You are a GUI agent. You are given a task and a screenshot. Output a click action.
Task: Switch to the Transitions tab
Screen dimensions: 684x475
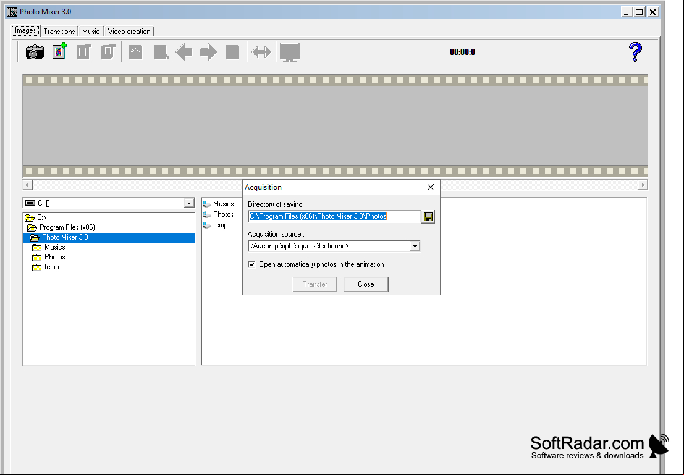[x=59, y=32]
